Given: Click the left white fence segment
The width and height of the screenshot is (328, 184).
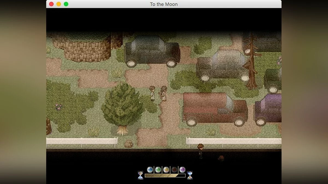Looking at the screenshot, I should pos(82,141).
